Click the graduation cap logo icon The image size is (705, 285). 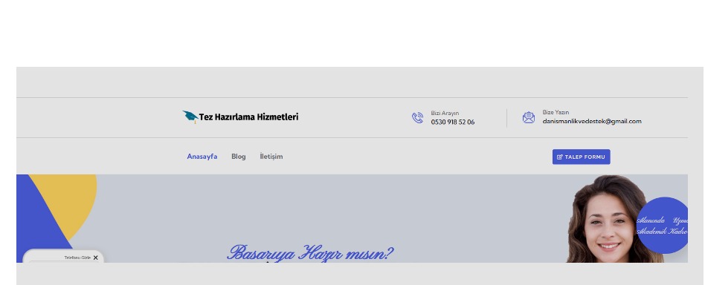pos(190,117)
